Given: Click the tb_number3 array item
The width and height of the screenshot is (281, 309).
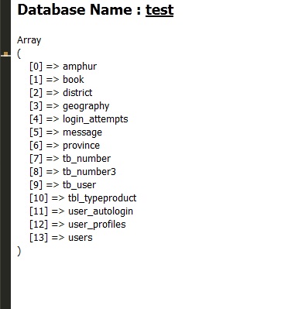Looking at the screenshot, I should 89,172.
